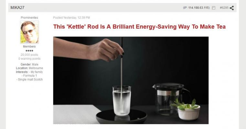
Task: Click the four rank dots under Members
Action: [29, 51]
